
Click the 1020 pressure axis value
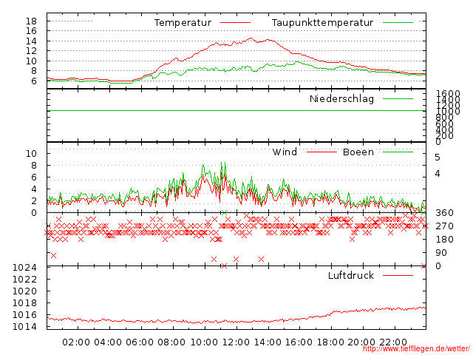click(x=24, y=291)
